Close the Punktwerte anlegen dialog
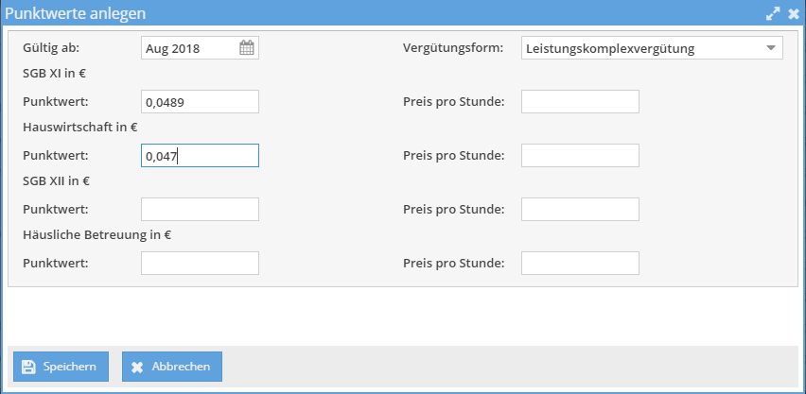This screenshot has width=806, height=394. (793, 14)
